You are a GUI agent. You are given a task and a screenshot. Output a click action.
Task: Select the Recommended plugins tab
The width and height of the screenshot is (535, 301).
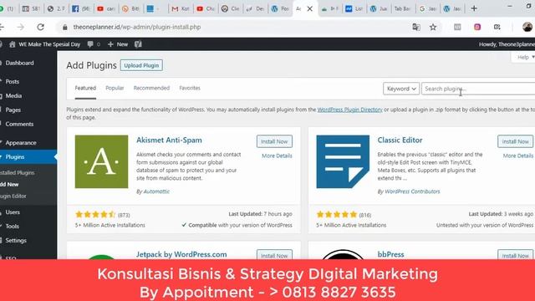pyautogui.click(x=151, y=88)
